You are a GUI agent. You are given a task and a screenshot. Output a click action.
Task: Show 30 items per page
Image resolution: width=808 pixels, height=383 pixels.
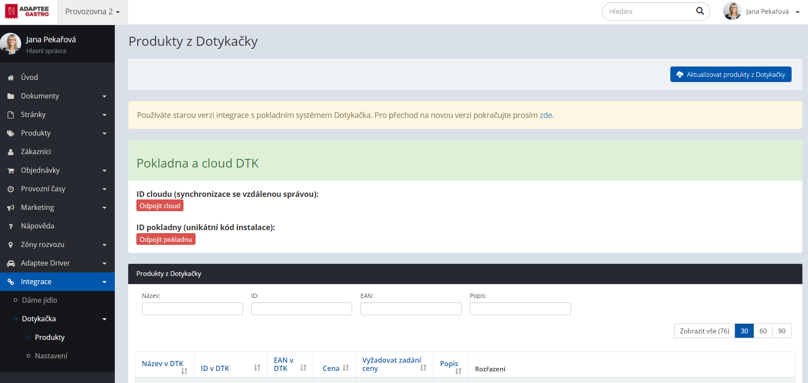(744, 331)
